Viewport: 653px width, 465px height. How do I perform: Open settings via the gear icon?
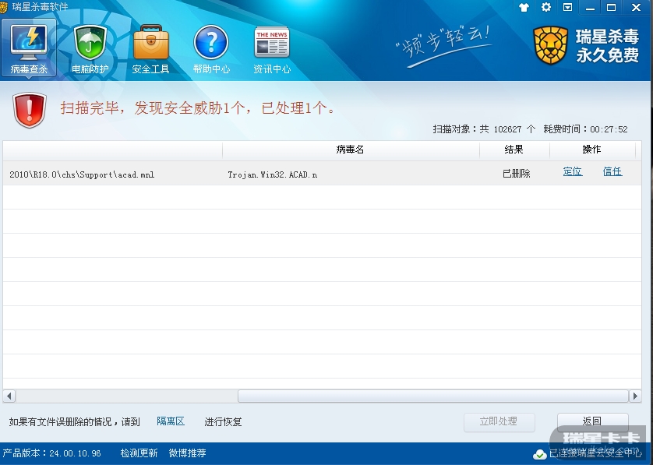tap(546, 7)
